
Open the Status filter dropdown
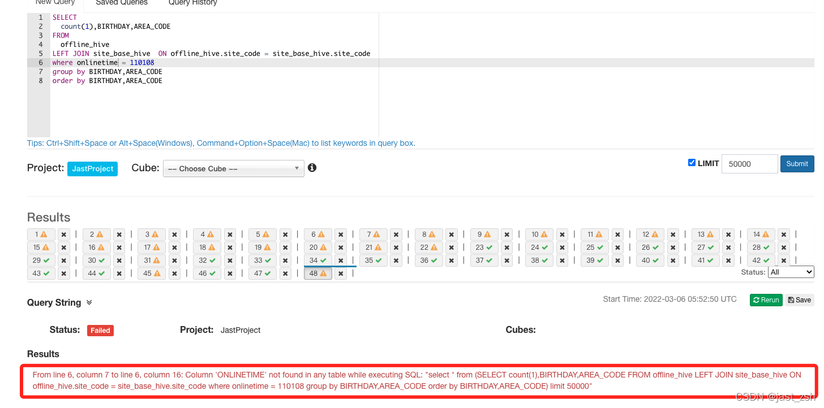click(791, 272)
